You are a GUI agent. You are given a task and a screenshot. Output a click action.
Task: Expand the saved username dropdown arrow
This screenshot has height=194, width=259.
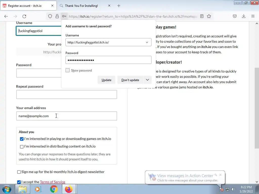(147, 42)
